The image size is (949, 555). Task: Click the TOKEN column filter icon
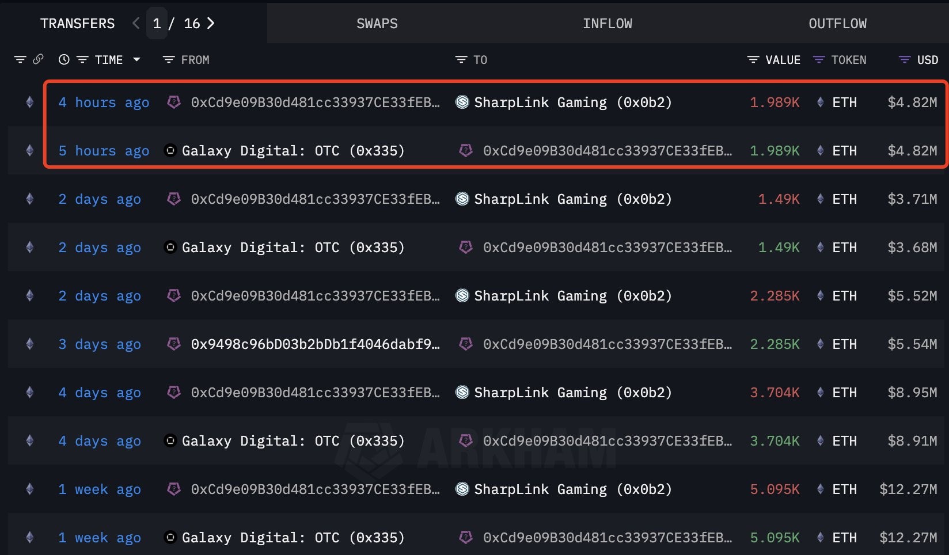click(x=818, y=60)
